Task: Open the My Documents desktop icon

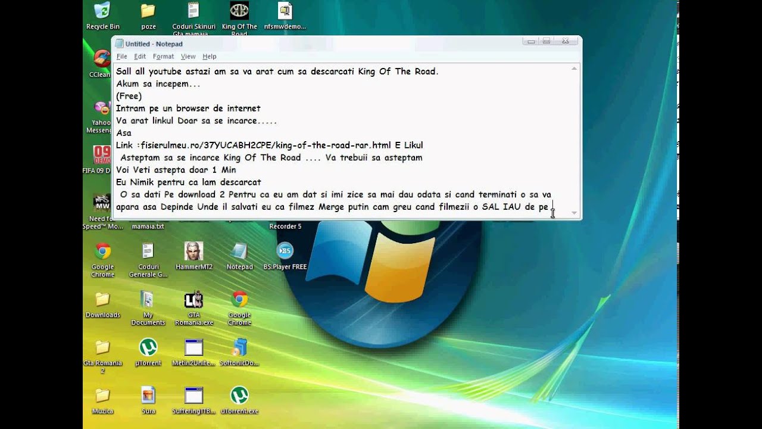Action: point(148,308)
